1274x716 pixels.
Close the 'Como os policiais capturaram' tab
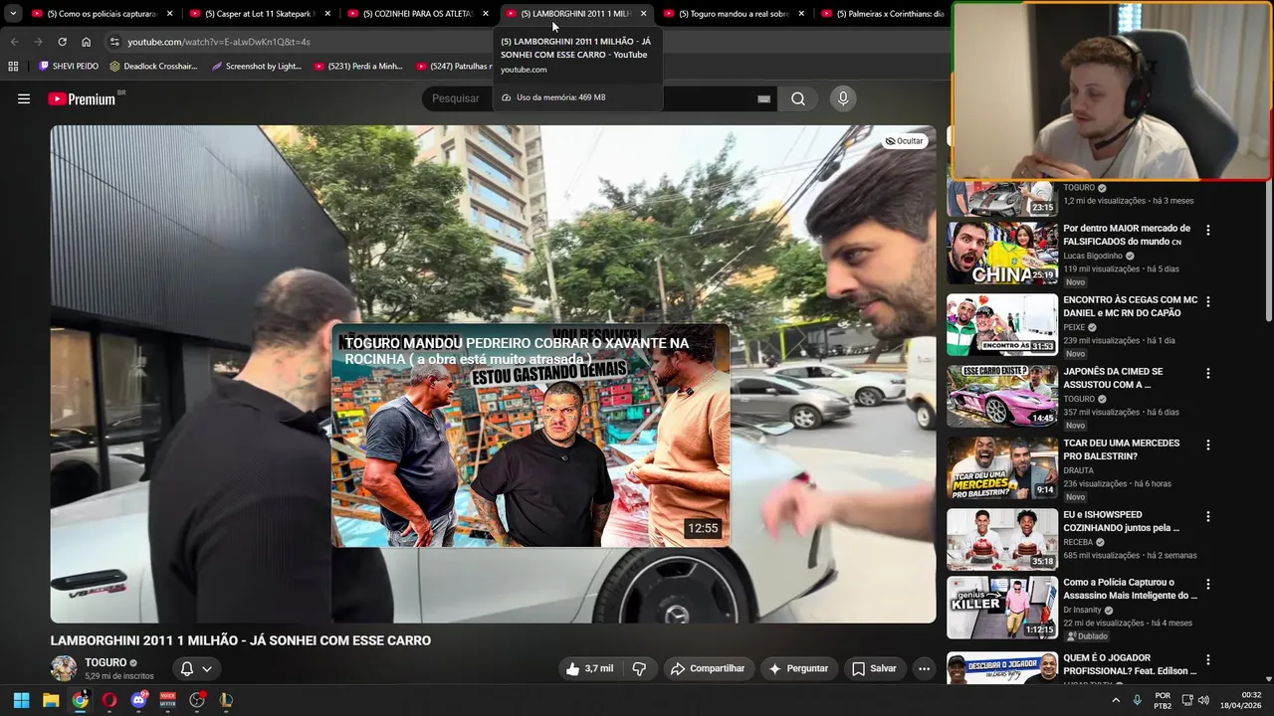[x=170, y=14]
